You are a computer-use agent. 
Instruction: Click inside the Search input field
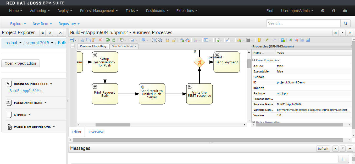[x=303, y=23]
